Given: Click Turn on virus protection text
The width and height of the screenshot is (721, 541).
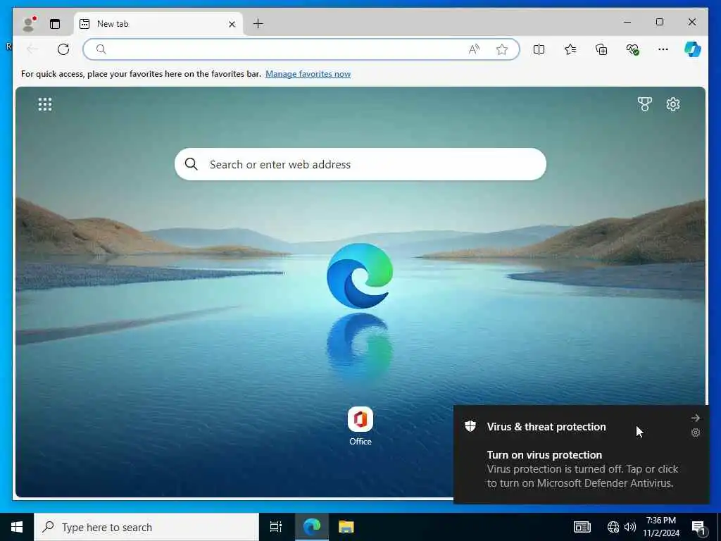Looking at the screenshot, I should tap(544, 455).
